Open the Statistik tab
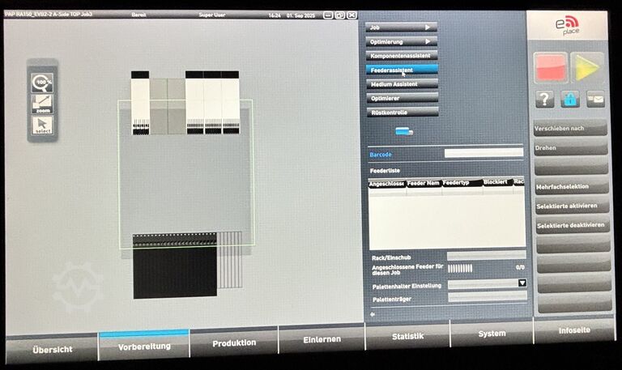The height and width of the screenshot is (370, 622). [407, 337]
